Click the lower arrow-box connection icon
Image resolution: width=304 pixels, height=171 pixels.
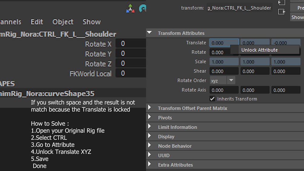point(282,12)
